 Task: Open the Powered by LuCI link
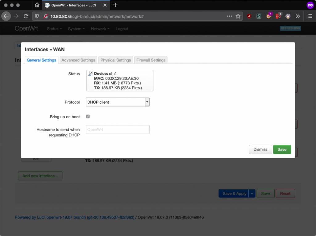pyautogui.click(x=75, y=217)
